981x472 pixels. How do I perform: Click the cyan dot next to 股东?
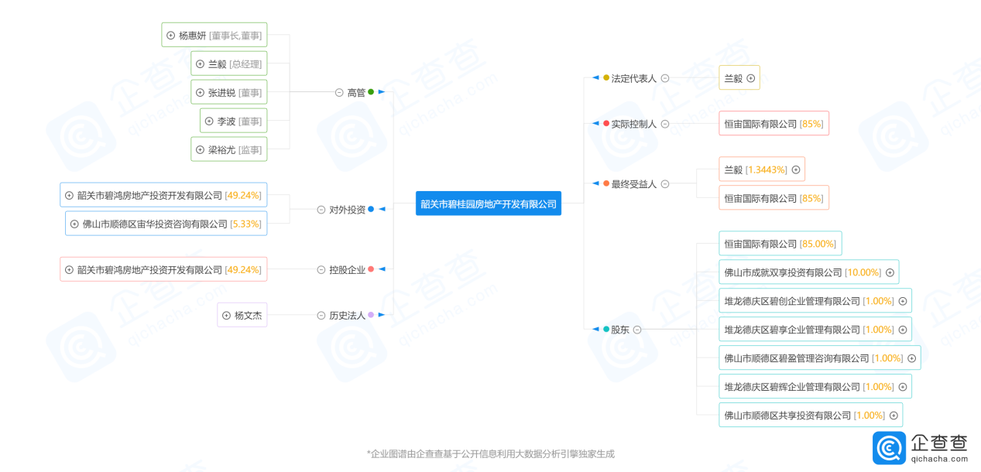coord(606,329)
